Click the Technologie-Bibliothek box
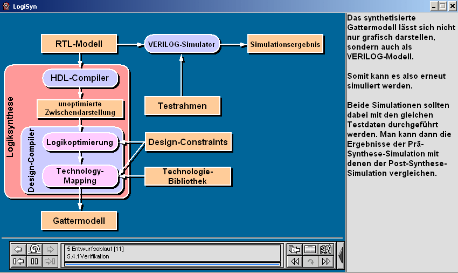Viewport: 458px width, 273px height. (x=188, y=176)
